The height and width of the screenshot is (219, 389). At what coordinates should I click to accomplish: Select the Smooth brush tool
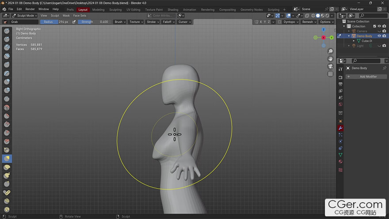pos(7,108)
